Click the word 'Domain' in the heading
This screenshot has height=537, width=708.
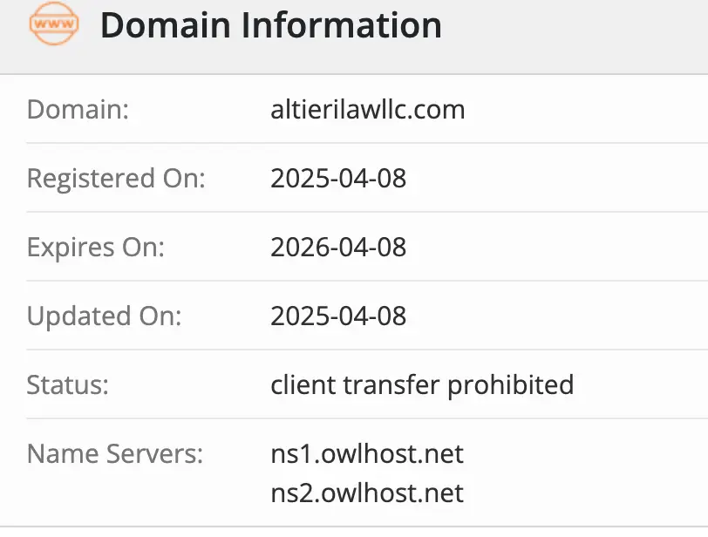pos(166,25)
